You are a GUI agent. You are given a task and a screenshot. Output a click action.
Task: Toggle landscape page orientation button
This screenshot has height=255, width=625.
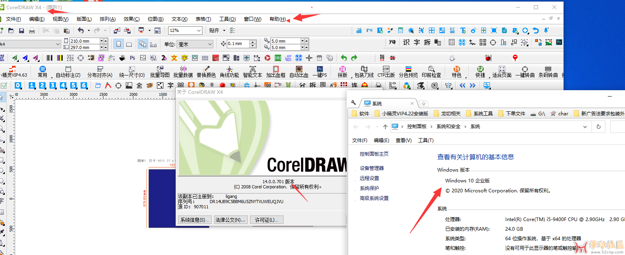129,44
